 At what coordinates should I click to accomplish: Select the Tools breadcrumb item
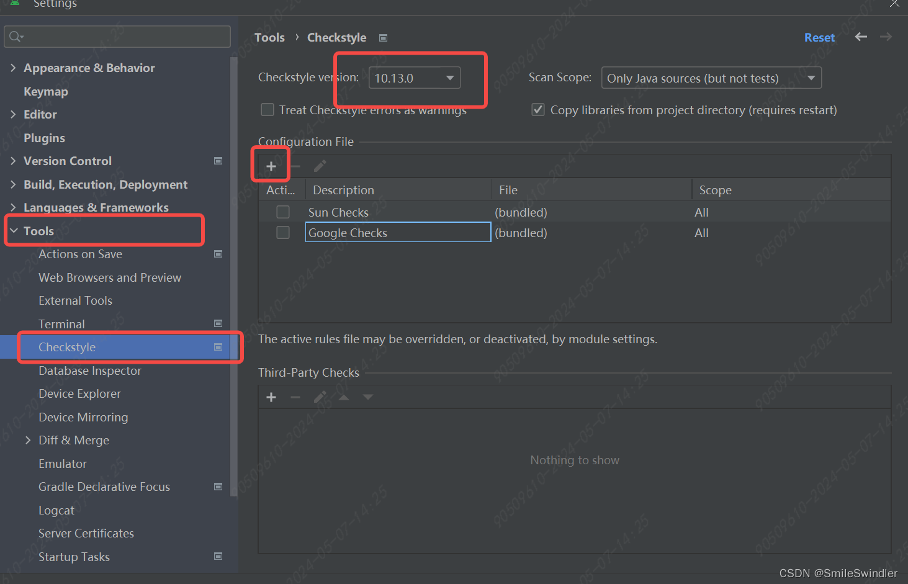coord(269,37)
